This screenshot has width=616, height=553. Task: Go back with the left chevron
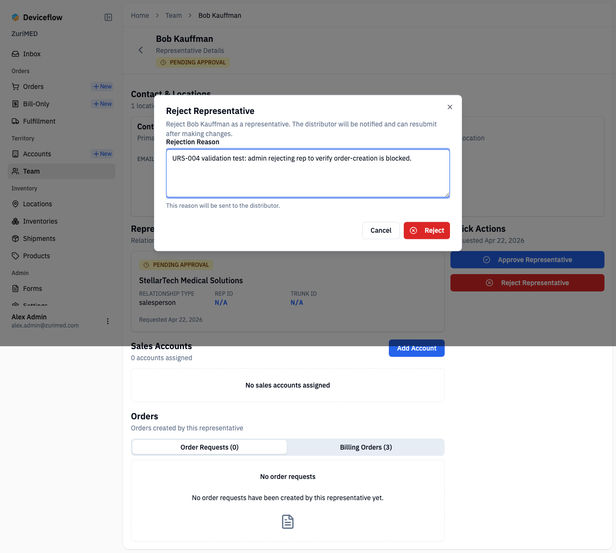click(141, 50)
